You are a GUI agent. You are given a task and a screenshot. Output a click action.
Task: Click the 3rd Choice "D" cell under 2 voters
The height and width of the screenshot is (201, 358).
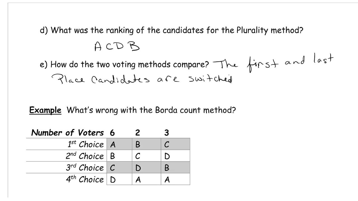(x=147, y=168)
